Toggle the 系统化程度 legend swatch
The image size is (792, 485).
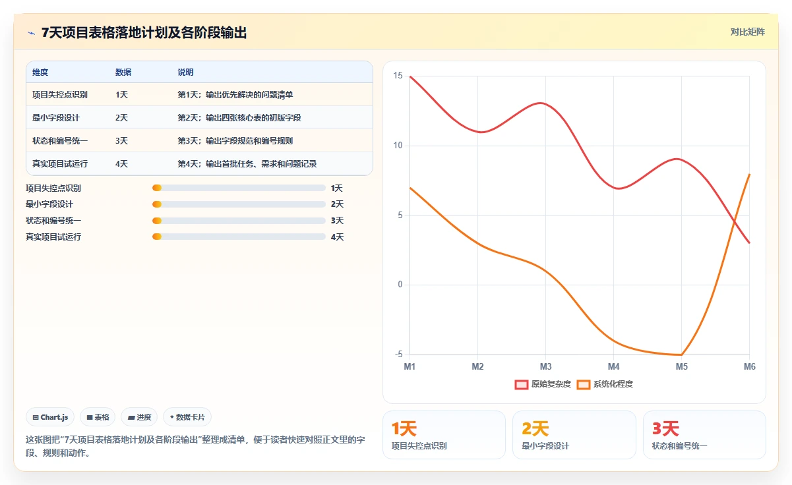[584, 384]
